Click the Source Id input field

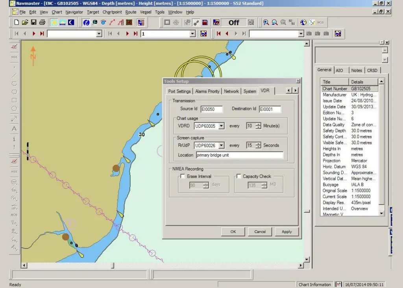[x=211, y=109]
